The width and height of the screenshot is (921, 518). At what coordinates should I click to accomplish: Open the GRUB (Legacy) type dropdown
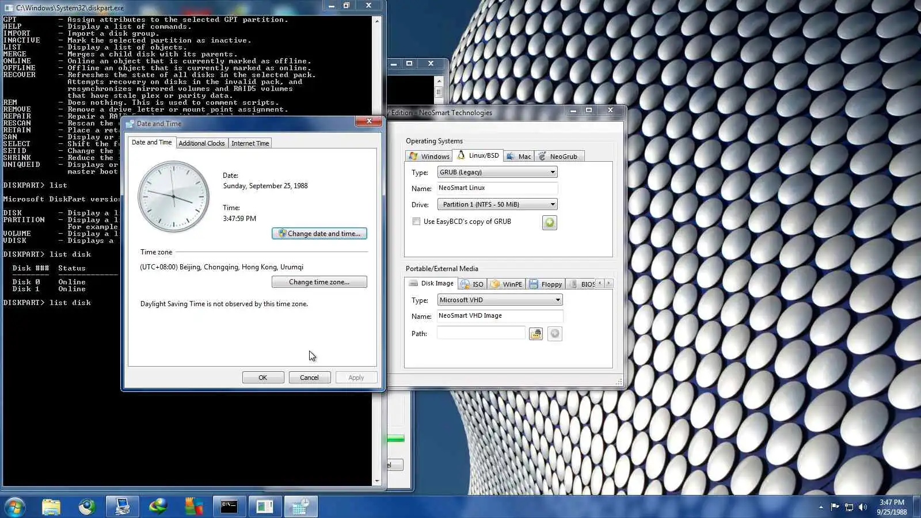click(497, 172)
